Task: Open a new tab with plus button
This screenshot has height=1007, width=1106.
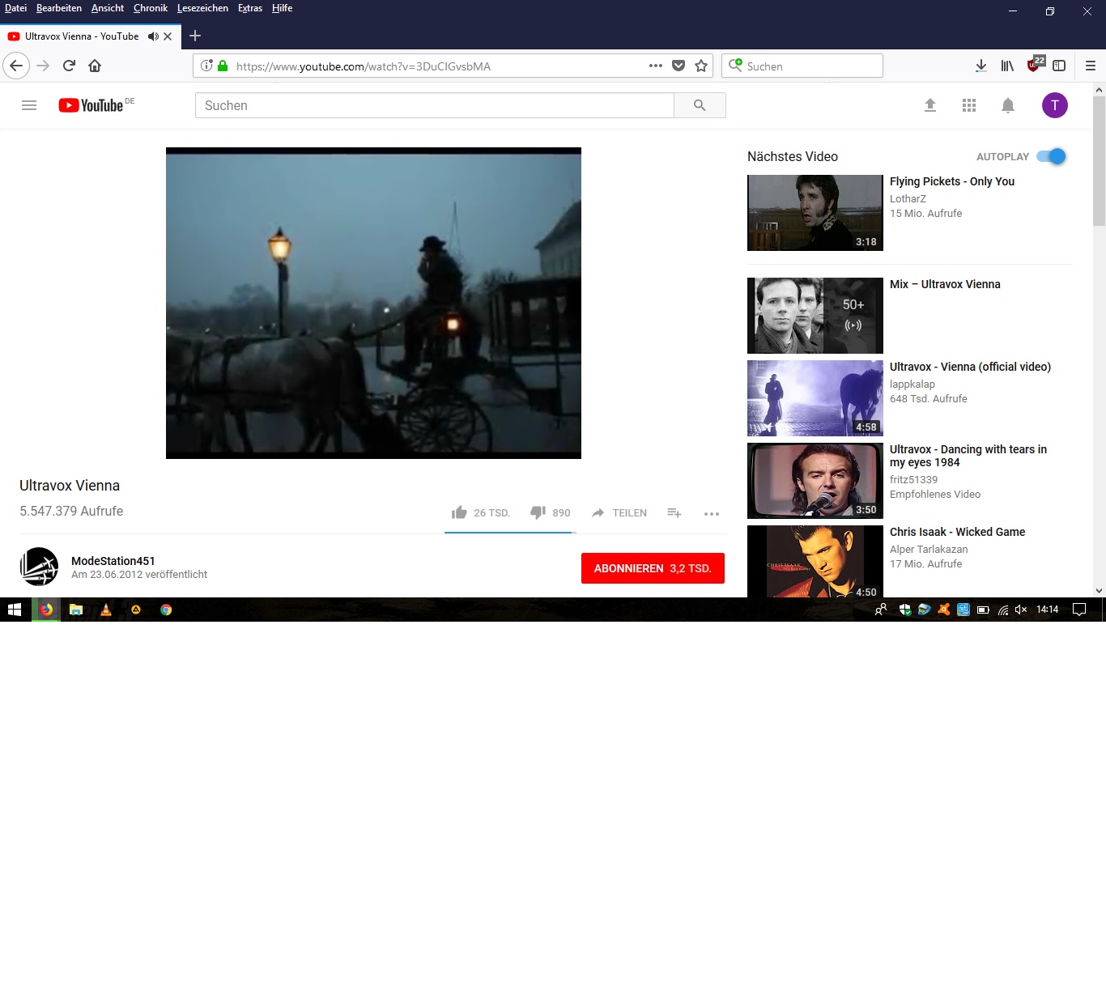Action: [195, 36]
